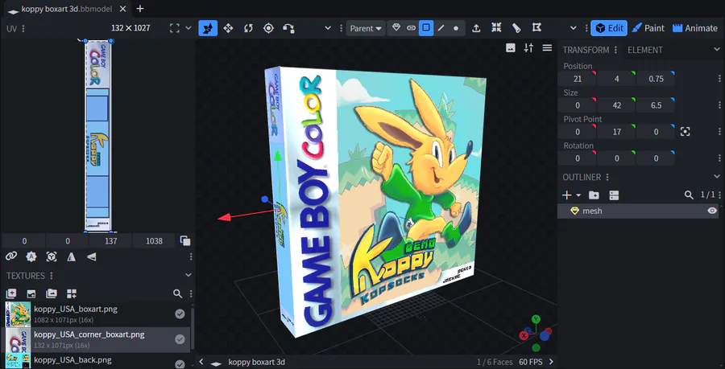Click the auto UV gear icon
The width and height of the screenshot is (725, 369).
31,256
